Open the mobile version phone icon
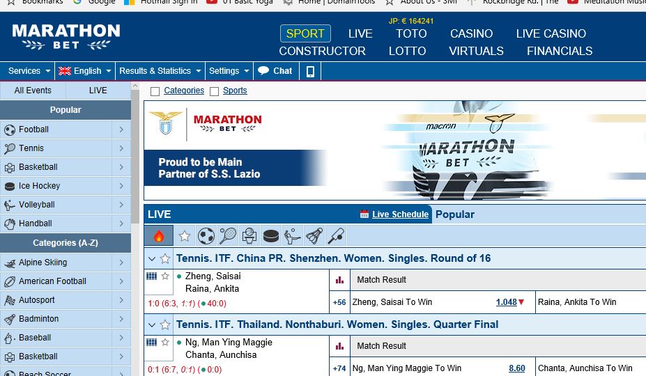Viewport: 646px width, 376px height. (x=310, y=71)
